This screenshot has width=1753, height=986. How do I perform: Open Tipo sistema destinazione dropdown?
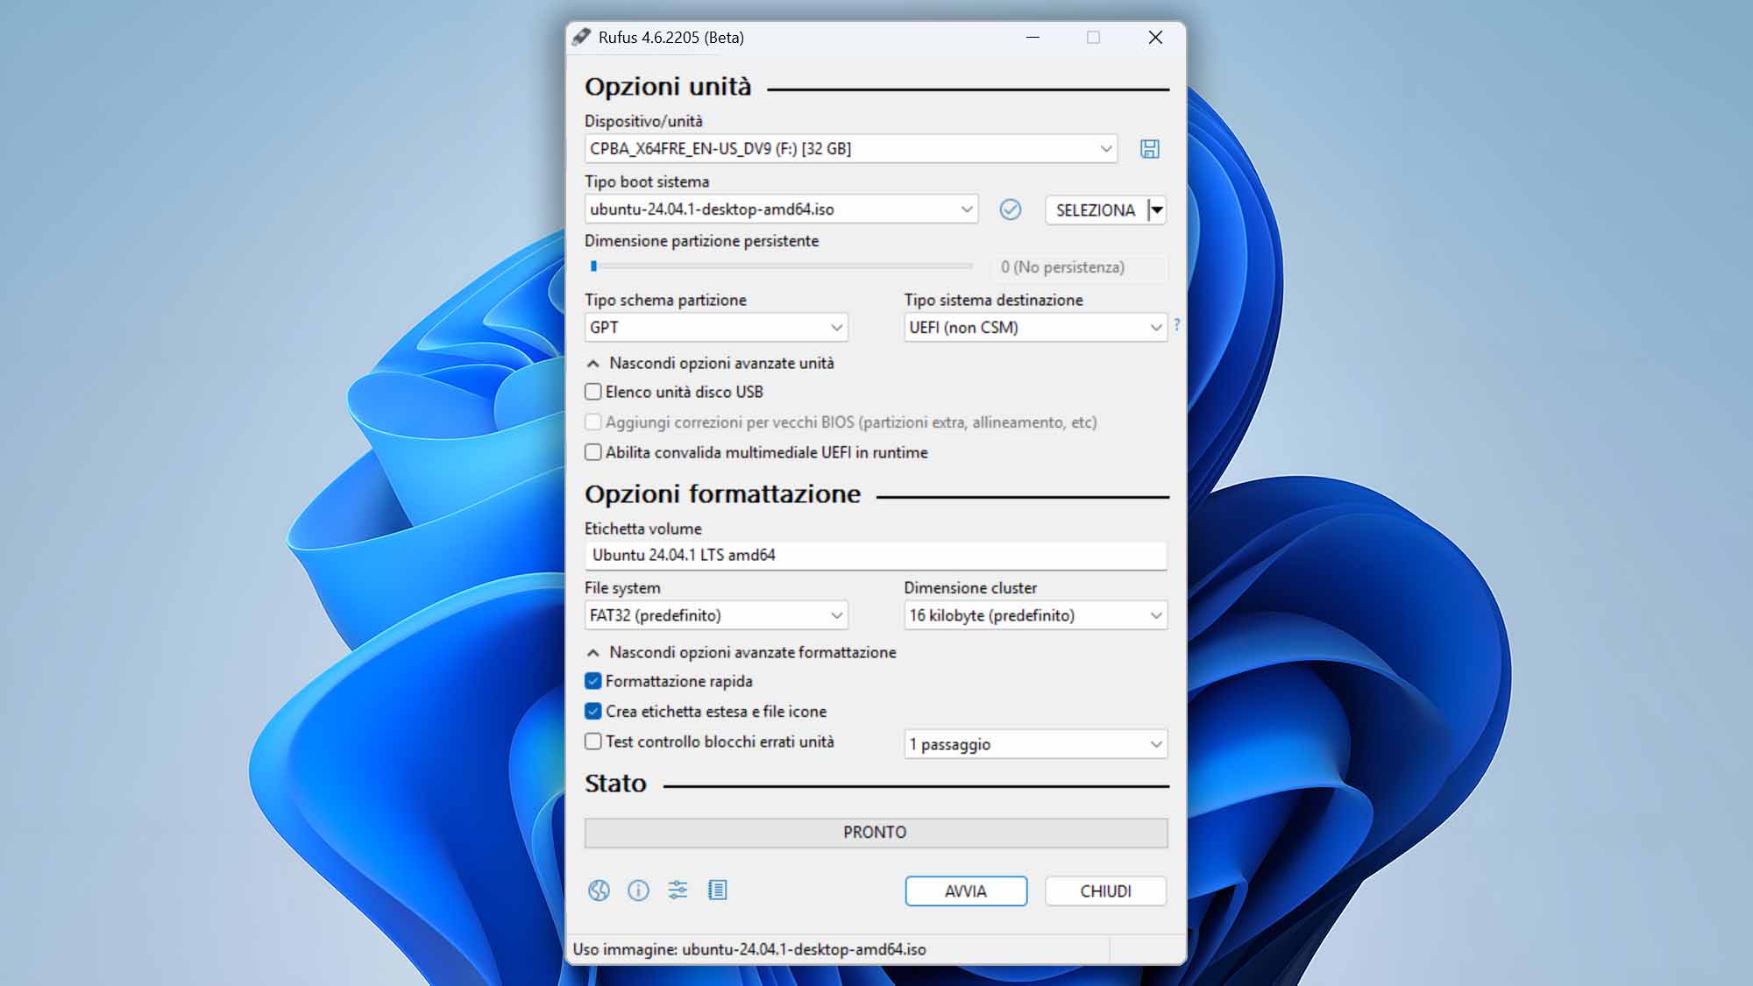tap(1035, 327)
